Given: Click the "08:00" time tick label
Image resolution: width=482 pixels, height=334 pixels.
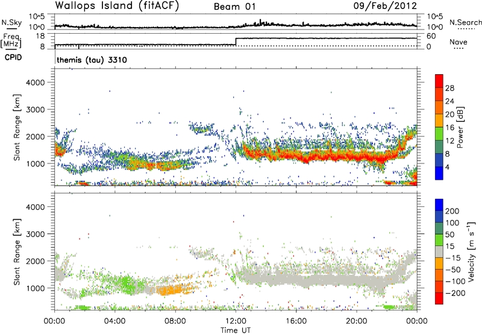Looking at the screenshot, I should [x=175, y=321].
